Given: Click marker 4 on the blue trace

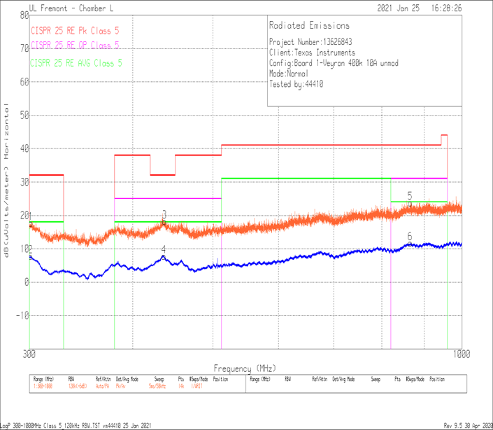Looking at the screenshot, I should tap(164, 249).
